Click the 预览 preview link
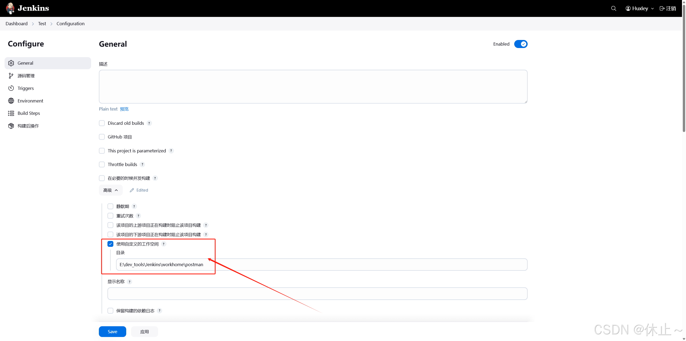This screenshot has height=341, width=686. [124, 109]
